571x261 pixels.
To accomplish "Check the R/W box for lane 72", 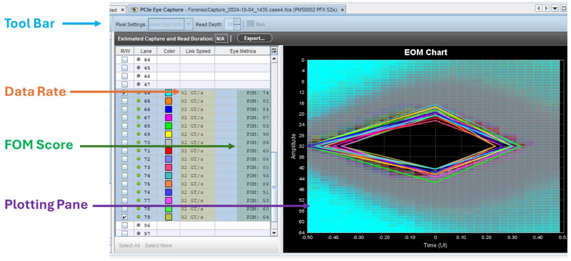I will [125, 159].
